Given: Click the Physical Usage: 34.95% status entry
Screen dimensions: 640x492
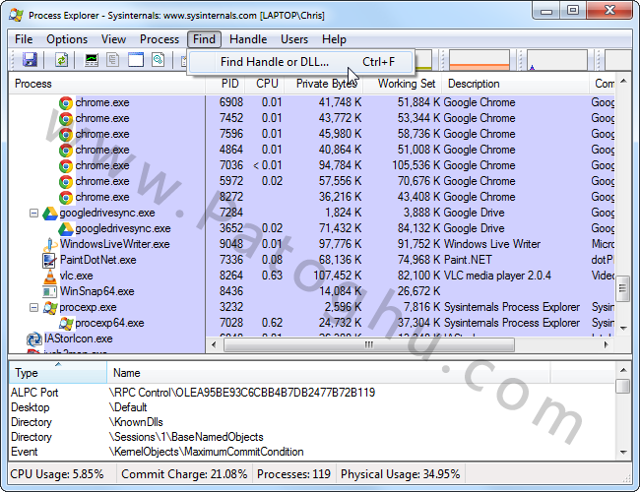Looking at the screenshot, I should tap(400, 474).
